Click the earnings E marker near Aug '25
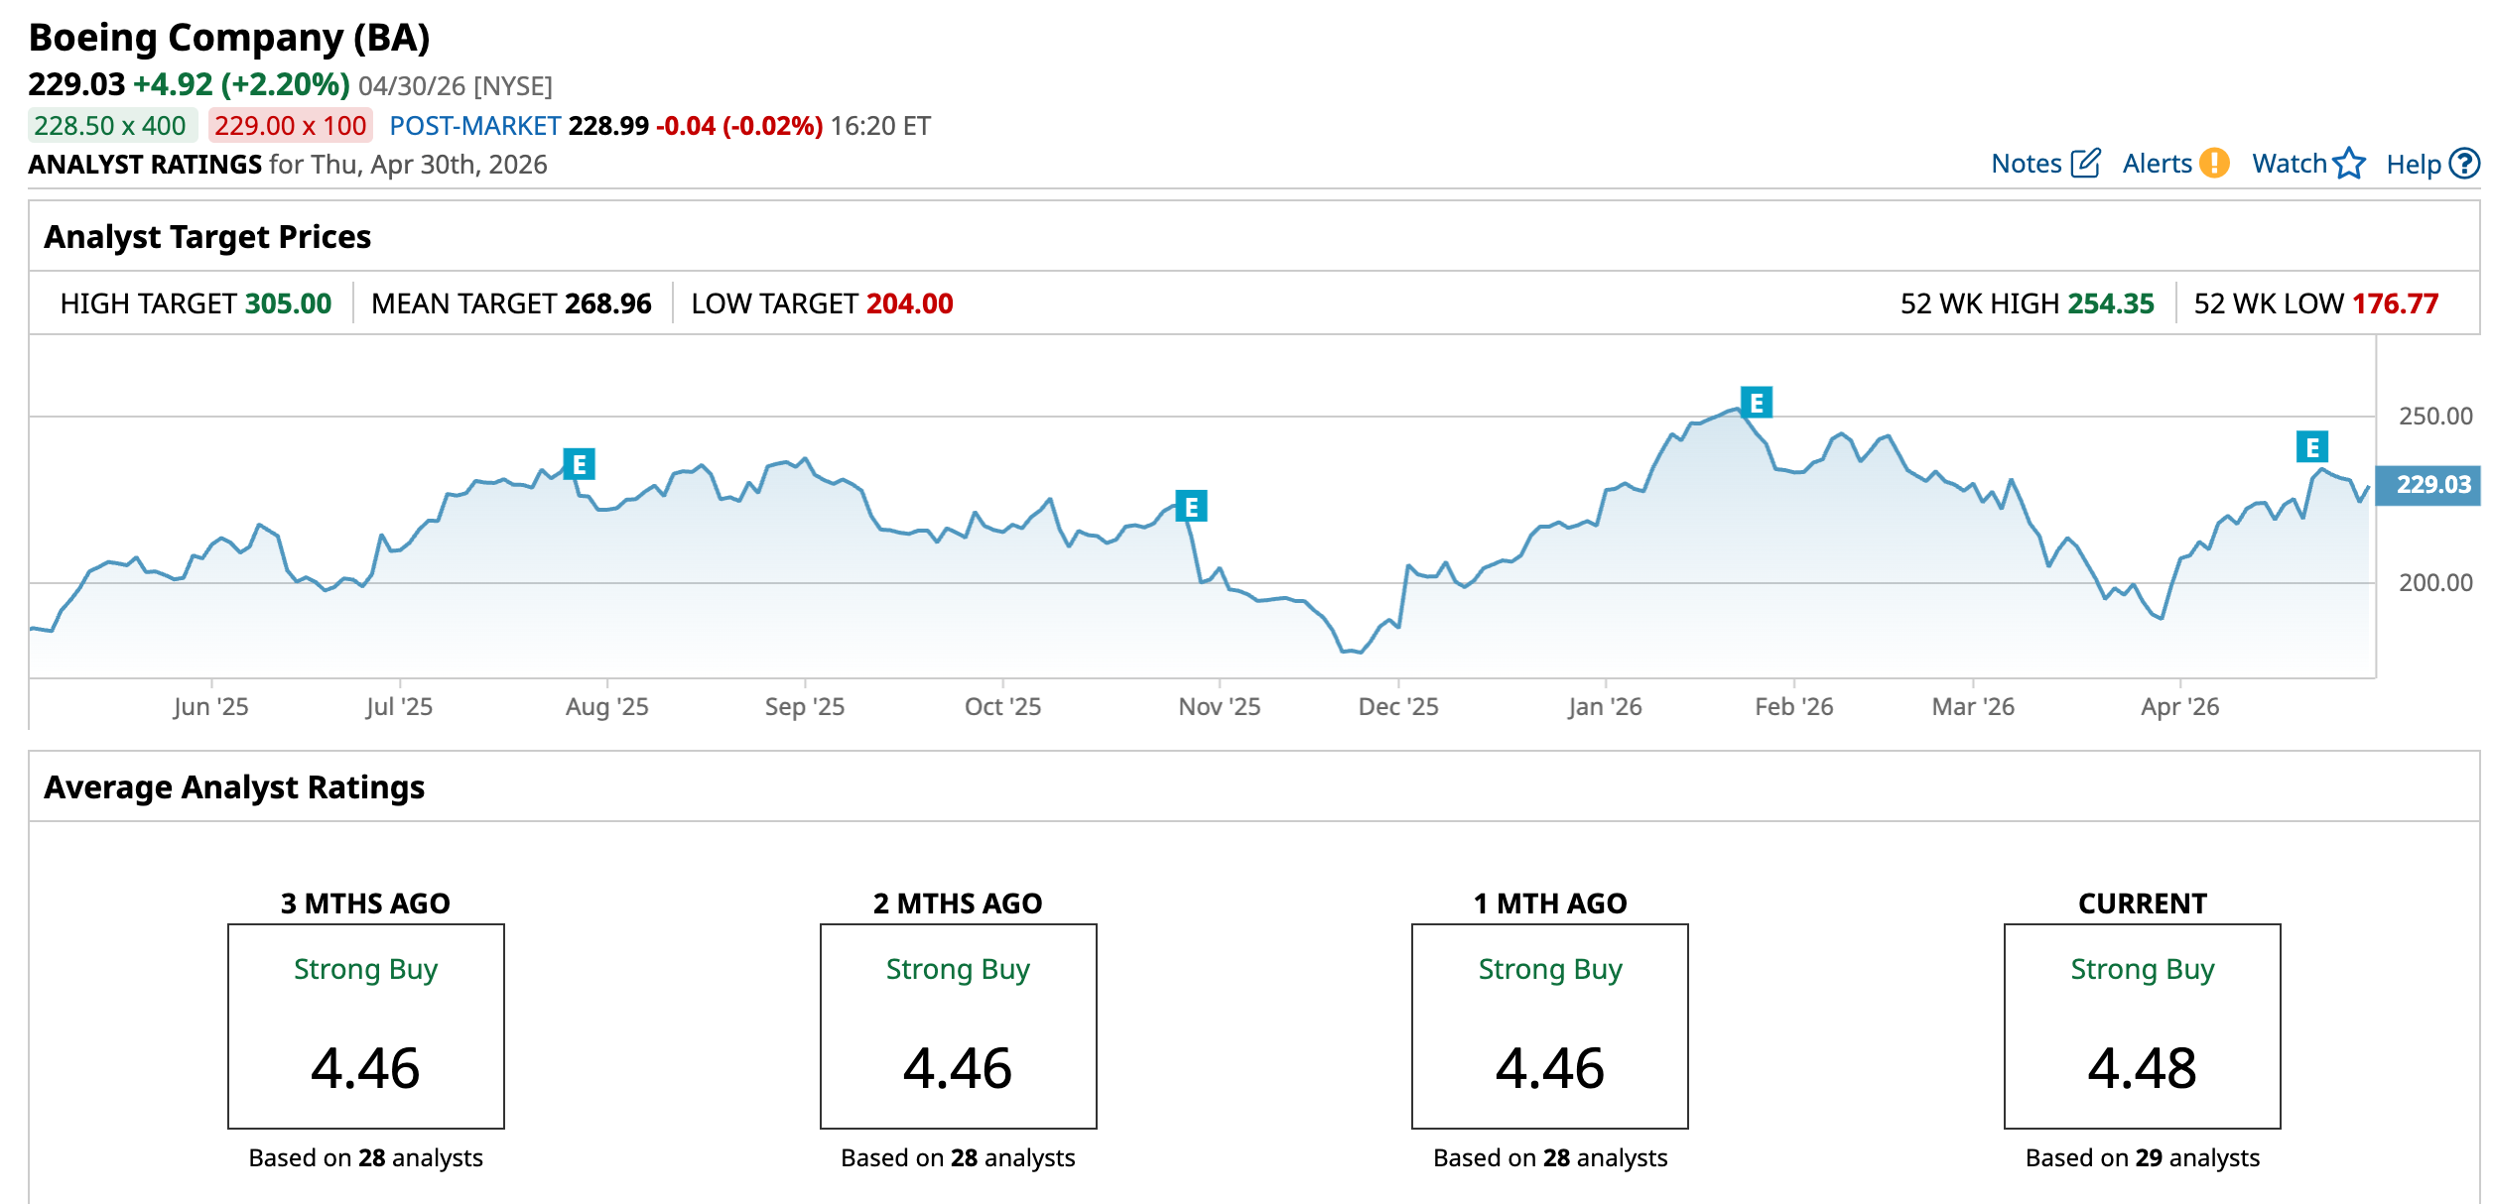This screenshot has width=2493, height=1204. (579, 464)
